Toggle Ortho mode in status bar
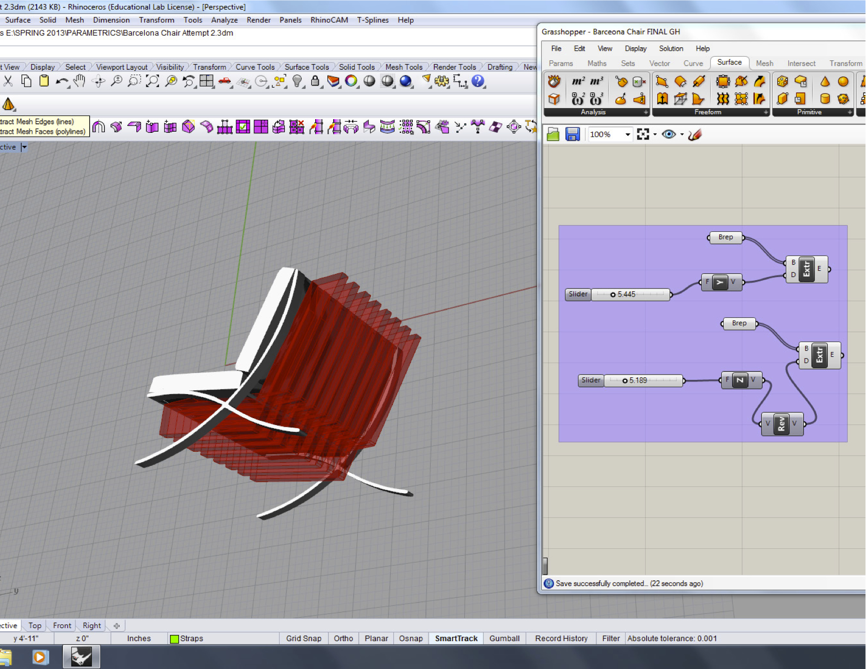 (343, 639)
